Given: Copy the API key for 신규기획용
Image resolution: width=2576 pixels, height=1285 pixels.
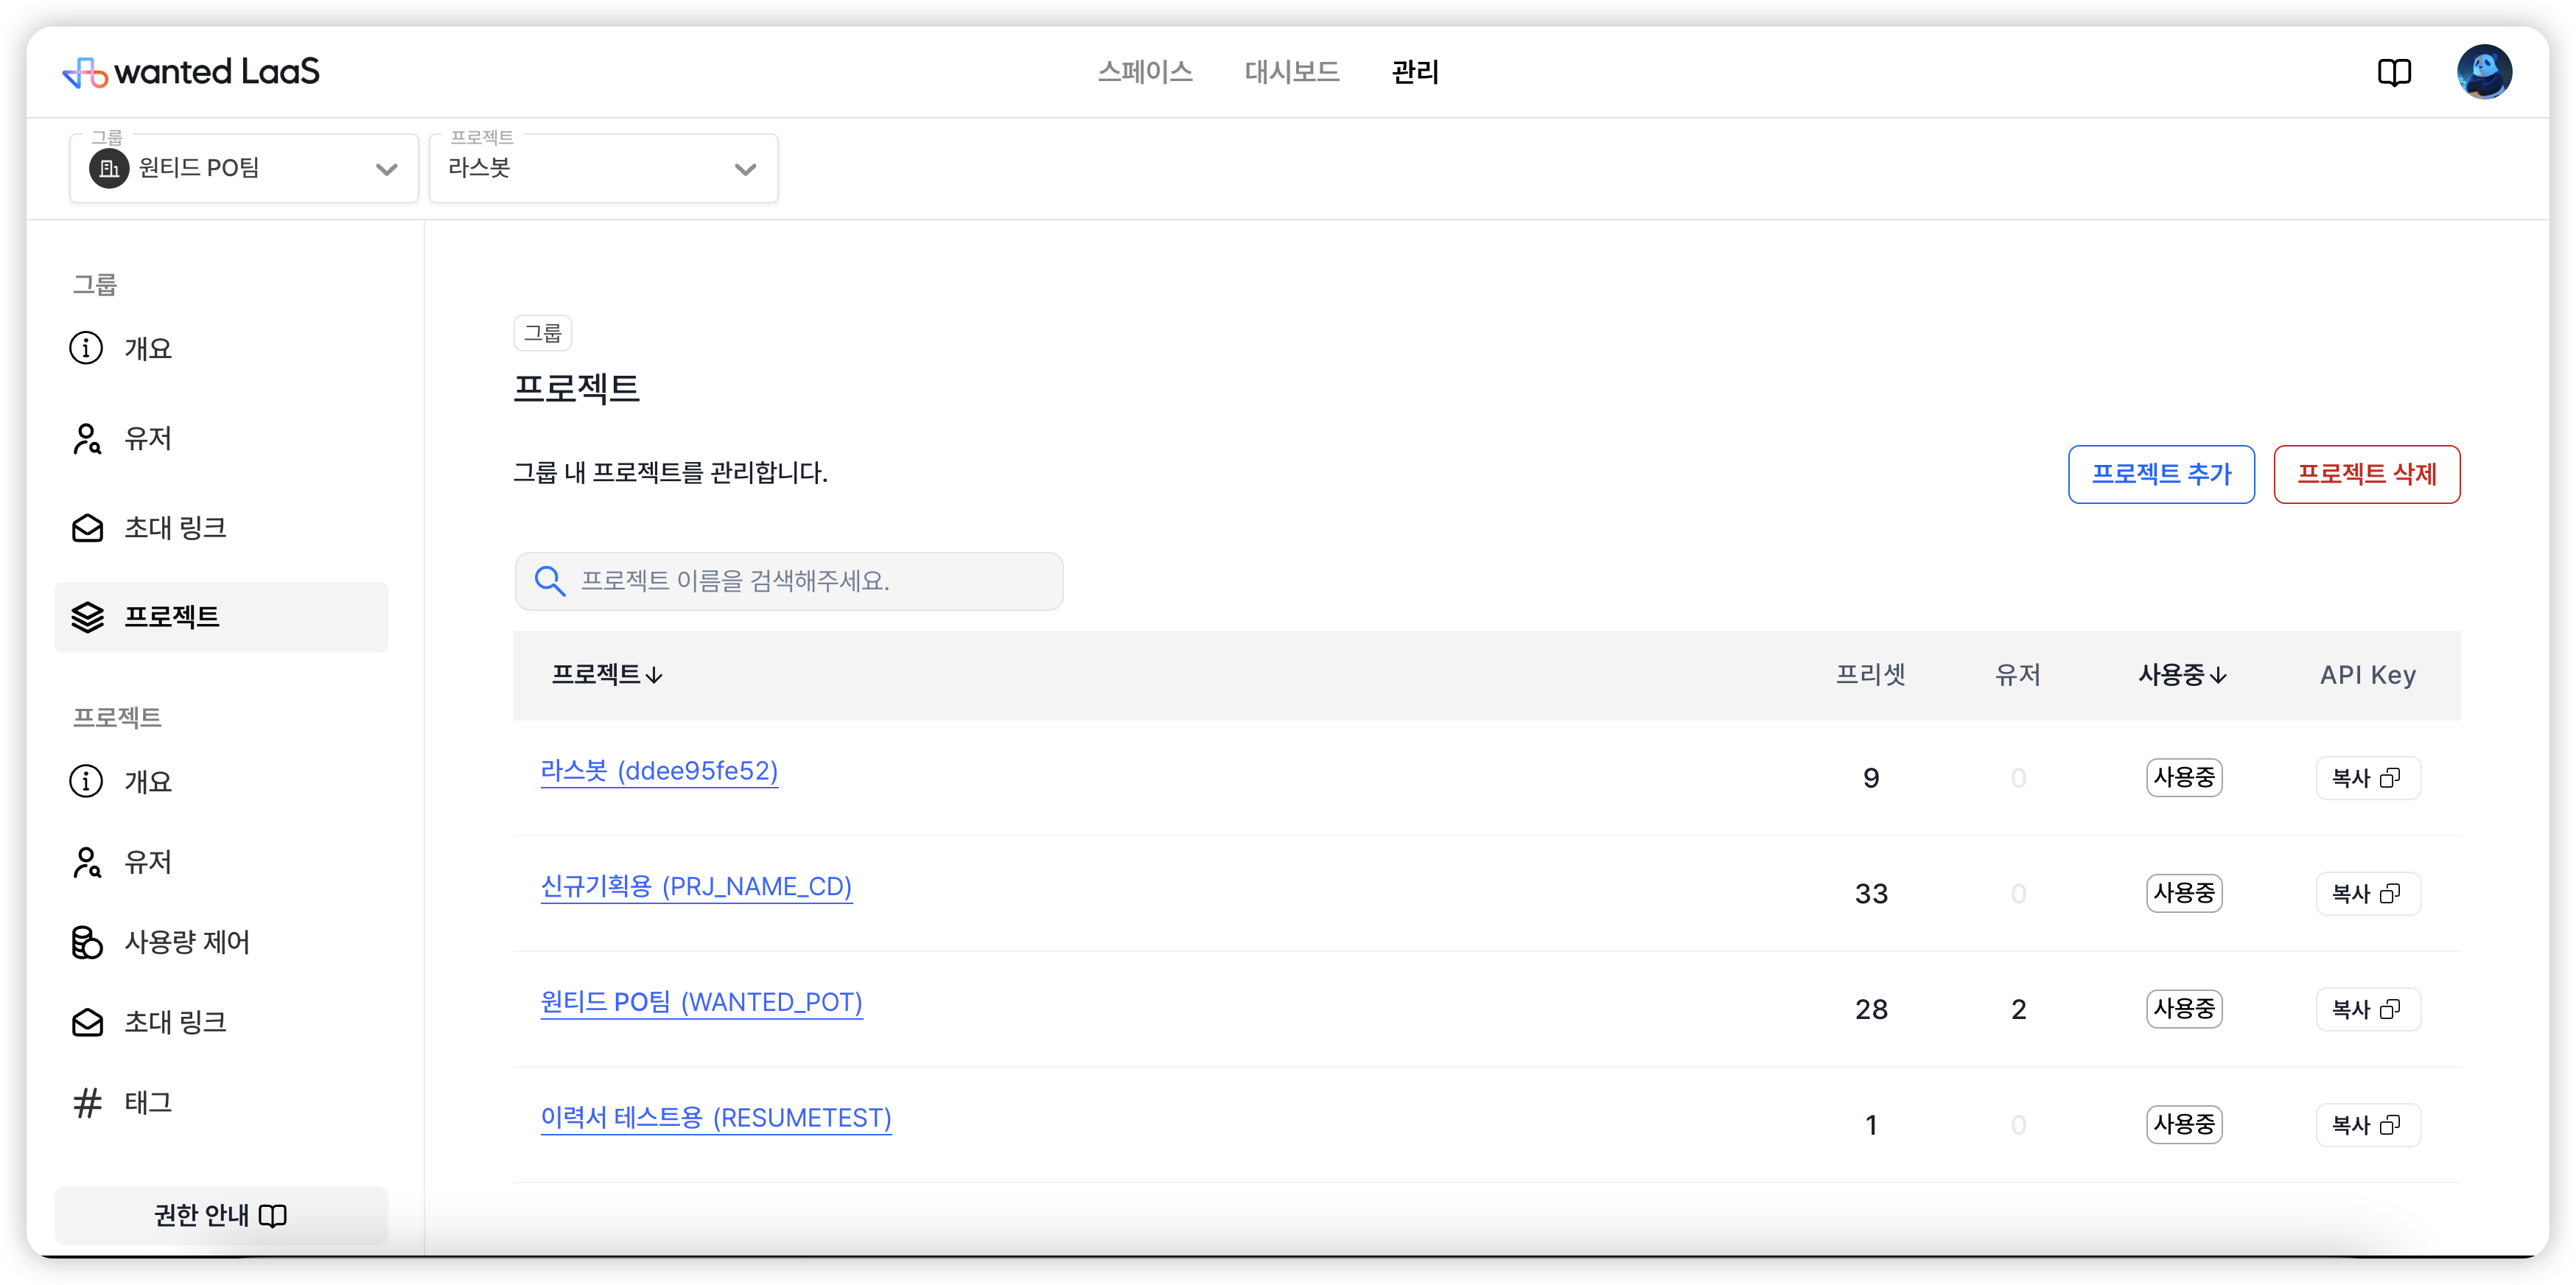Looking at the screenshot, I should tap(2367, 893).
